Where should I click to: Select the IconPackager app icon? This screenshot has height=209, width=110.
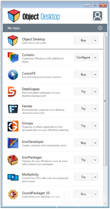coord(13,160)
